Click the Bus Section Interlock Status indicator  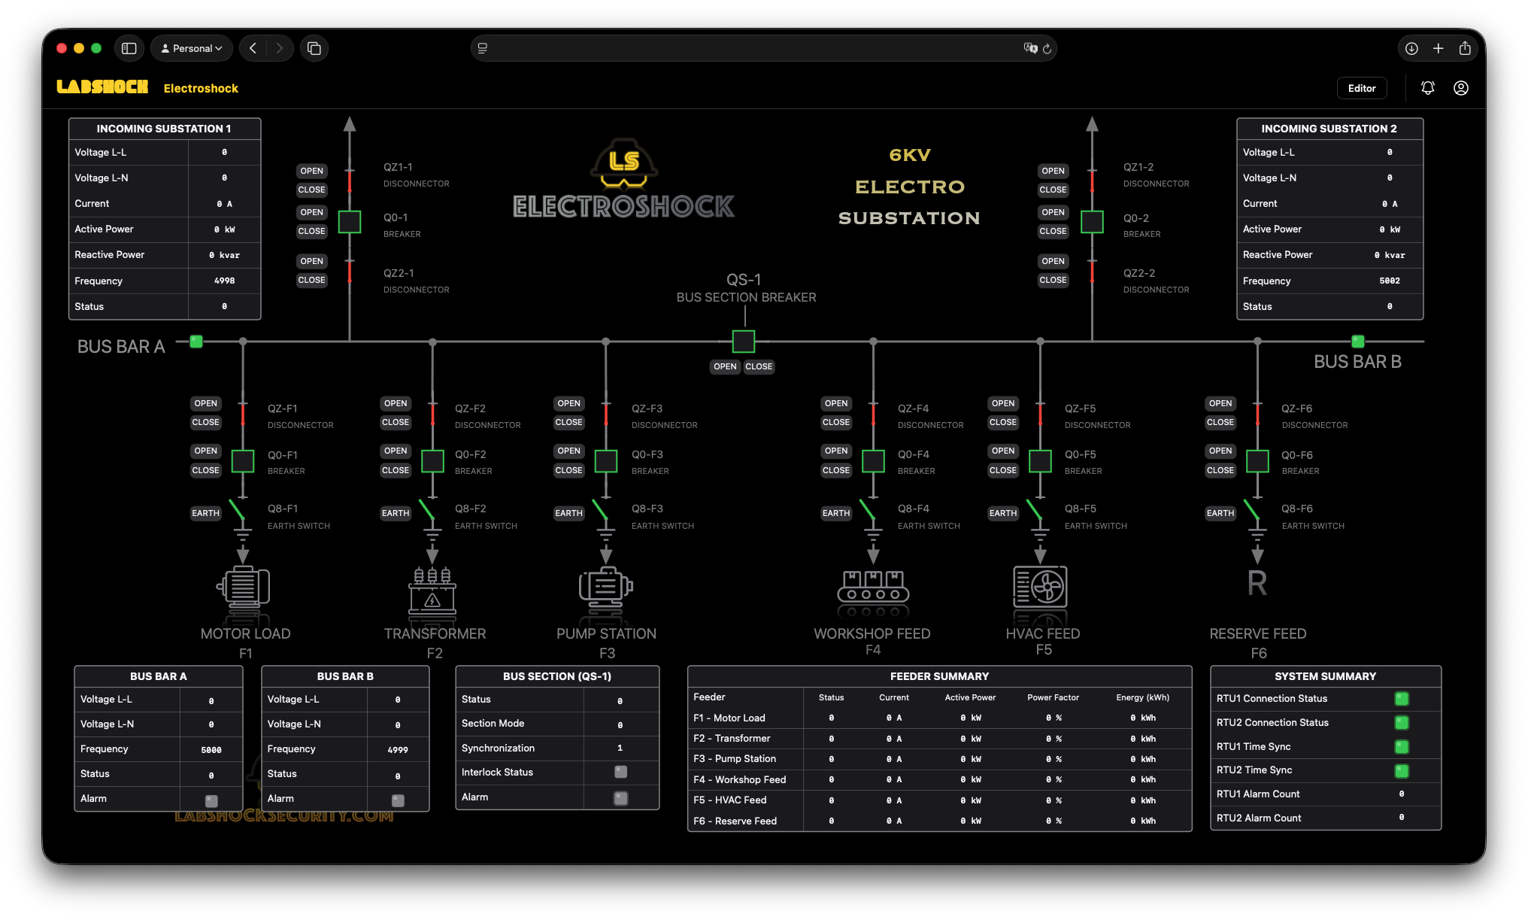coord(620,772)
